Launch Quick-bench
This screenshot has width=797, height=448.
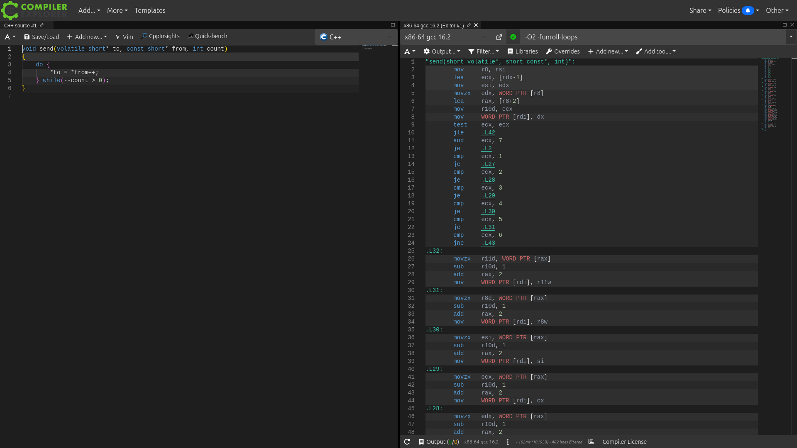(207, 37)
